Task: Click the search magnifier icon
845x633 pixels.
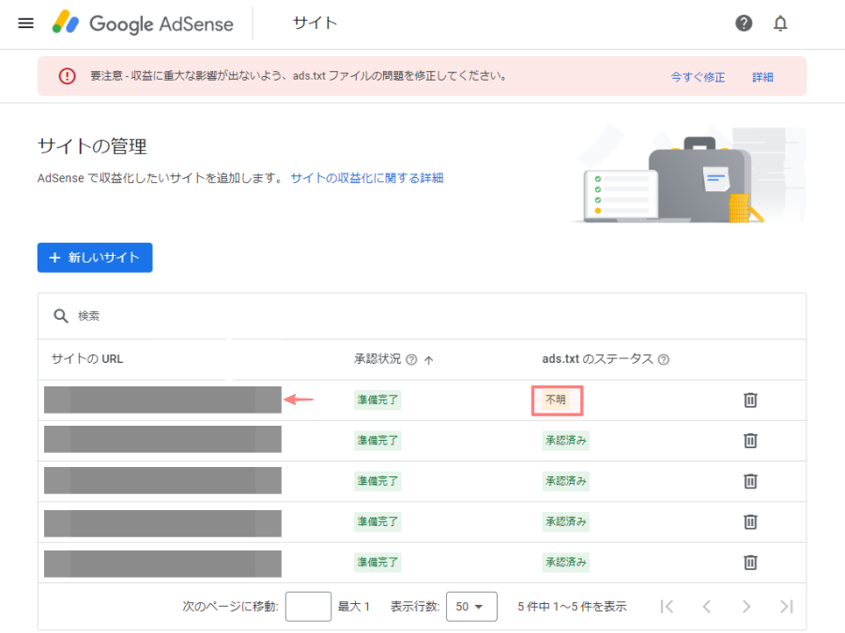Action: tap(61, 316)
